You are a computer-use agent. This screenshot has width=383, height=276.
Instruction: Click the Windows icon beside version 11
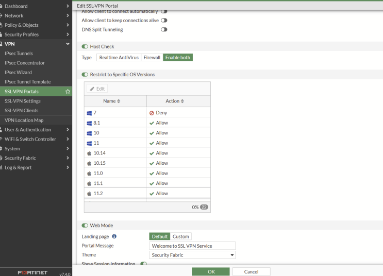pyautogui.click(x=89, y=143)
